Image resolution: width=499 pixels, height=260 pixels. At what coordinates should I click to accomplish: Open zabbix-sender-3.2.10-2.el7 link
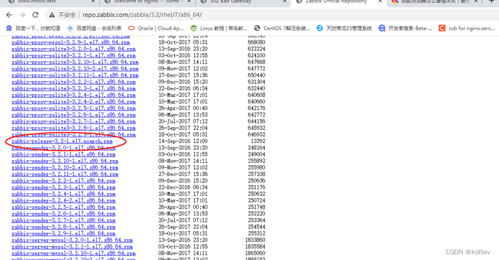tap(65, 168)
